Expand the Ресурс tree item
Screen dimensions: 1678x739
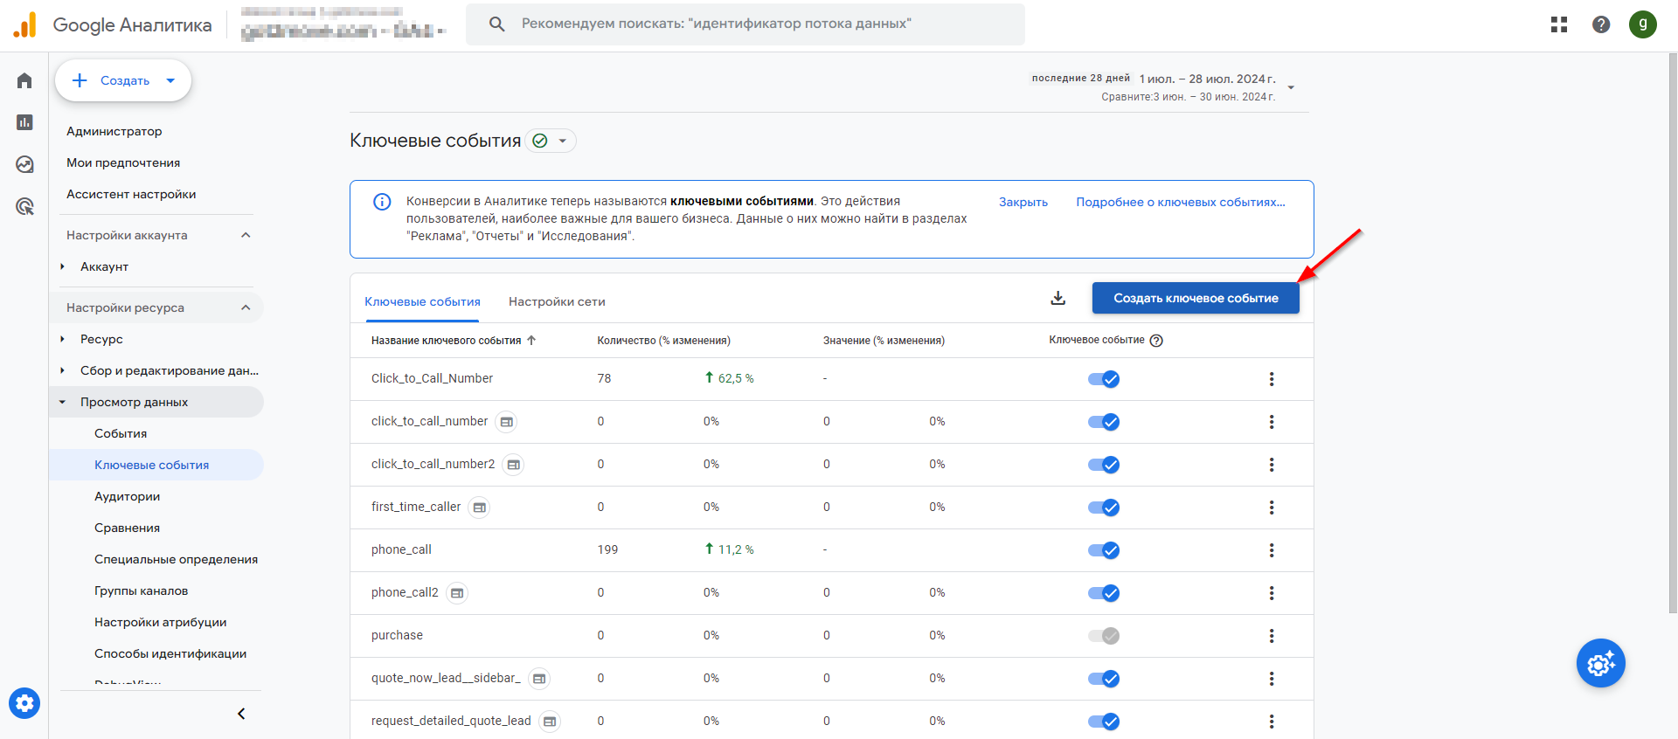[x=62, y=339]
